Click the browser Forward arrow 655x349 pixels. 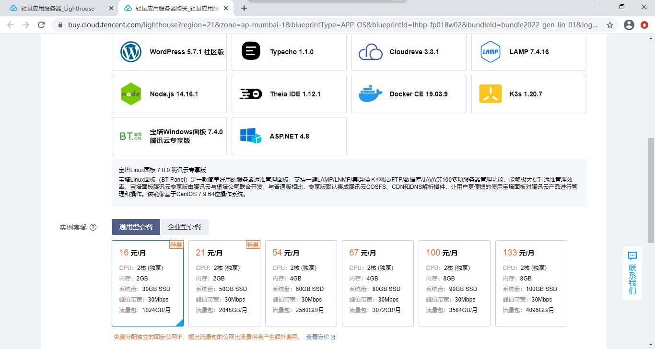point(26,25)
